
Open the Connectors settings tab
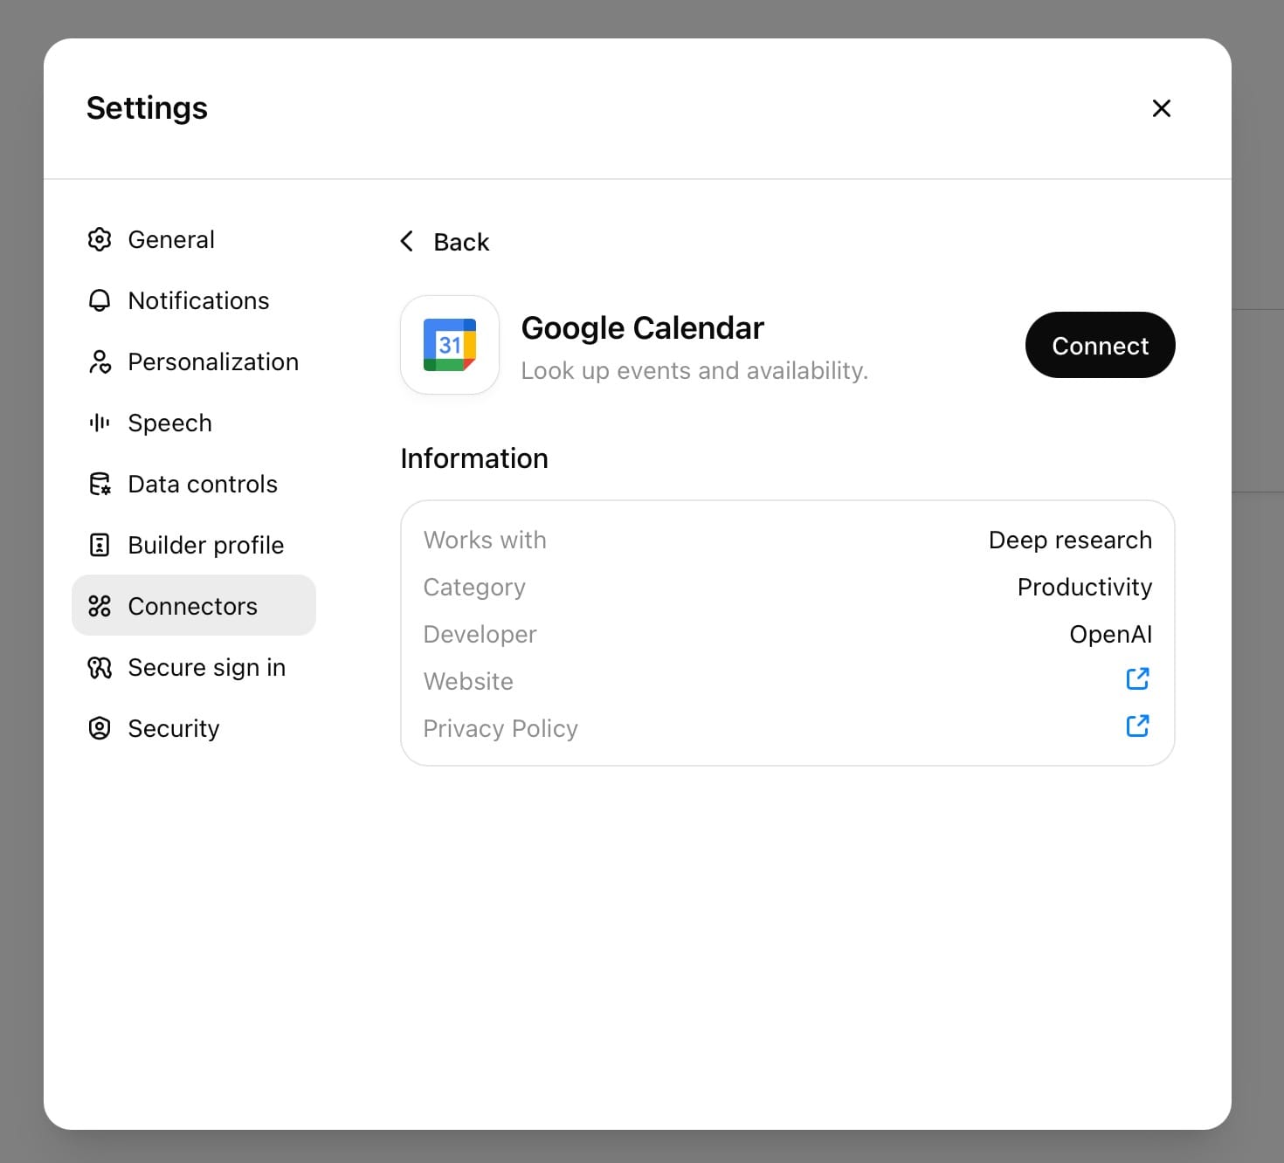point(193,606)
